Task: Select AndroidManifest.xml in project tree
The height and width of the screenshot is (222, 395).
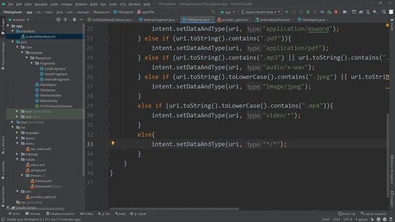Action: (x=40, y=36)
